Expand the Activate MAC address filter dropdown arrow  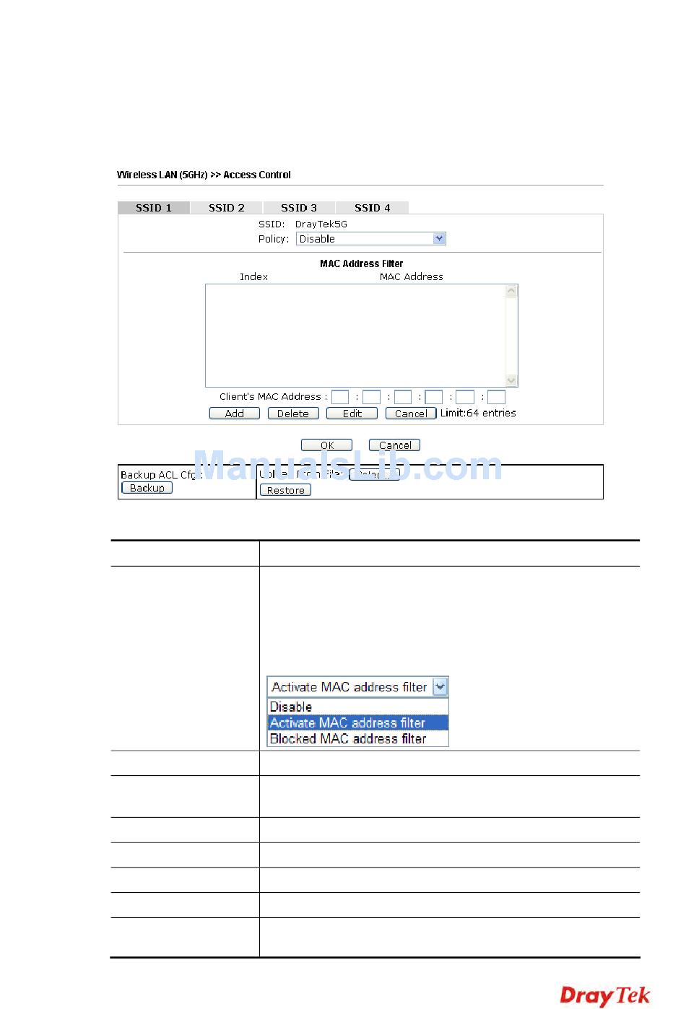click(x=440, y=687)
